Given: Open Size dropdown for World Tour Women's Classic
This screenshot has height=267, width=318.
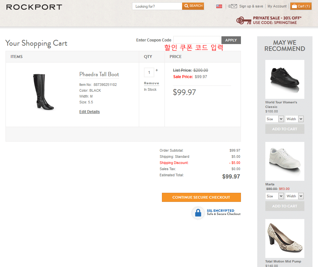Looking at the screenshot, I should (x=275, y=119).
